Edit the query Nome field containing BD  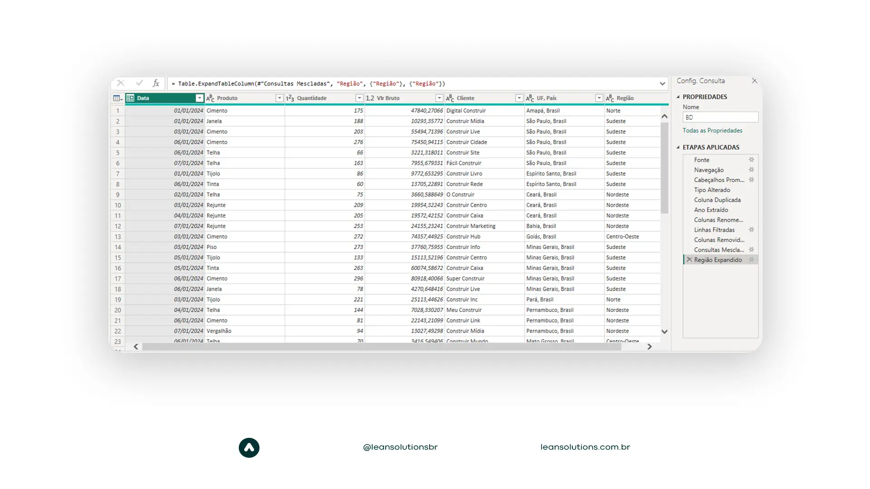click(x=720, y=117)
